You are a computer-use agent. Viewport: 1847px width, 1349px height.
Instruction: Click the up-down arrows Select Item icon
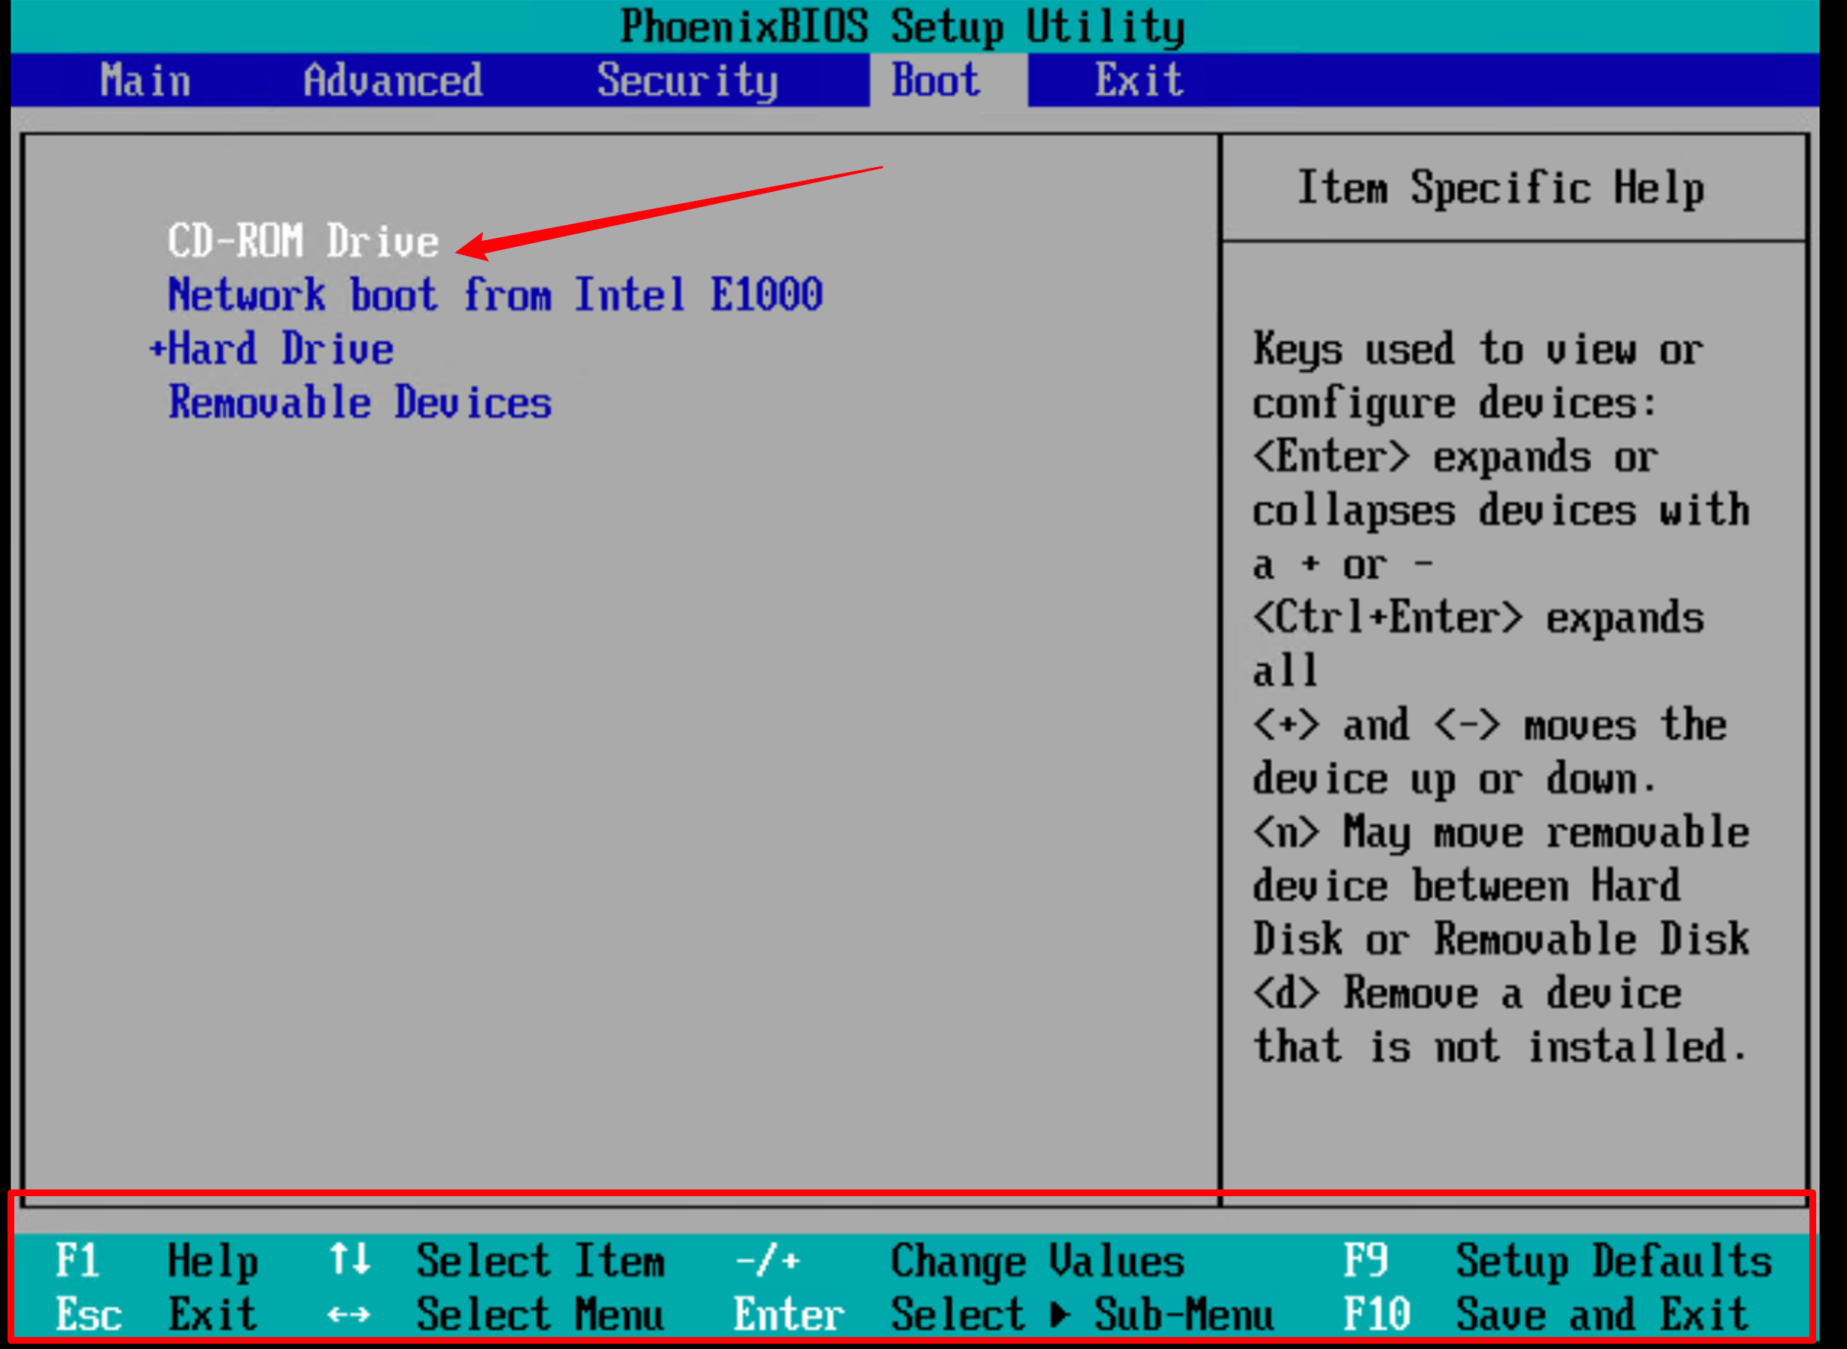[x=349, y=1259]
